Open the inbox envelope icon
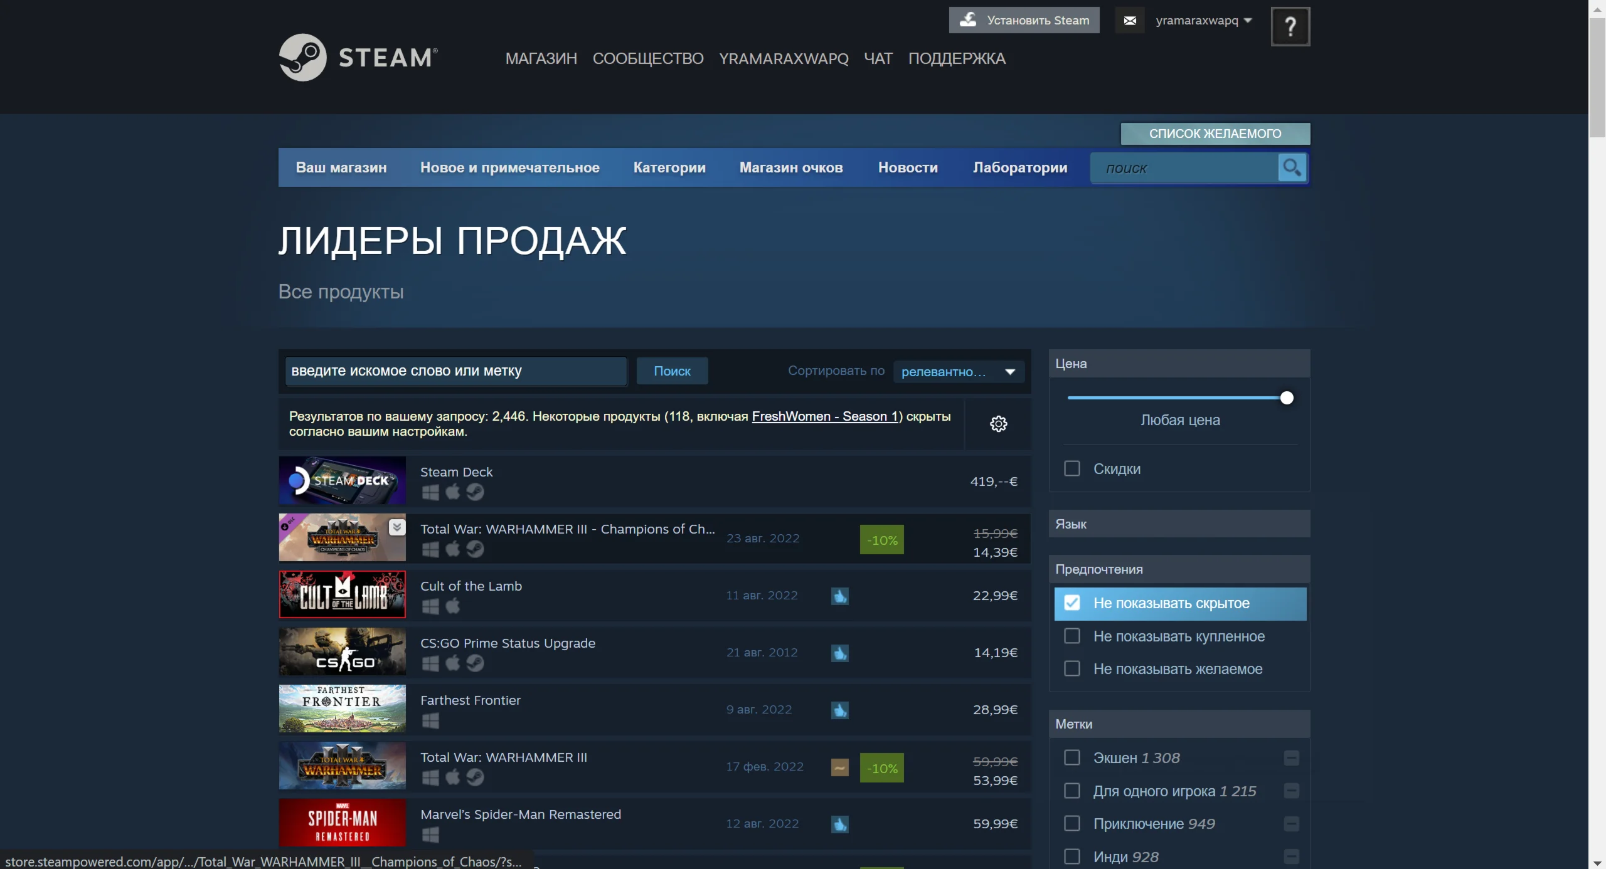Viewport: 1606px width, 869px height. (x=1130, y=21)
